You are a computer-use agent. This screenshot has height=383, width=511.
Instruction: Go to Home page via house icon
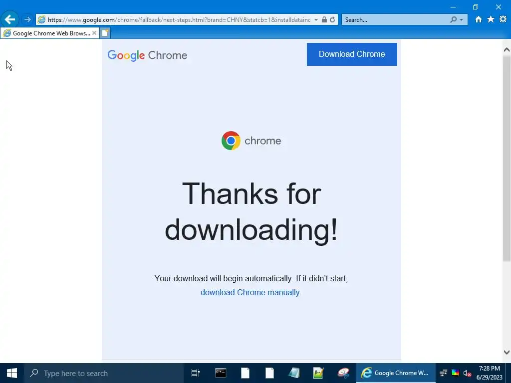click(478, 19)
